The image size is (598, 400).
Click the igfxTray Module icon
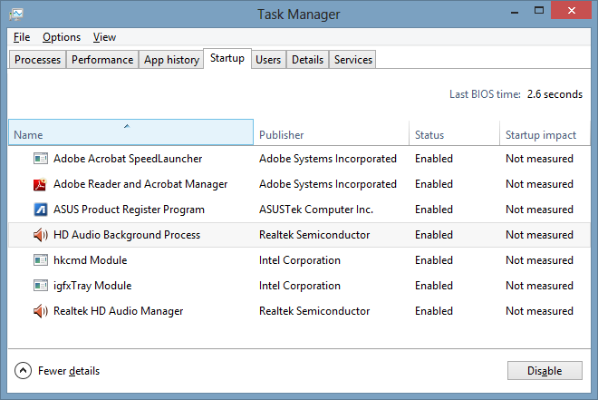click(x=40, y=286)
